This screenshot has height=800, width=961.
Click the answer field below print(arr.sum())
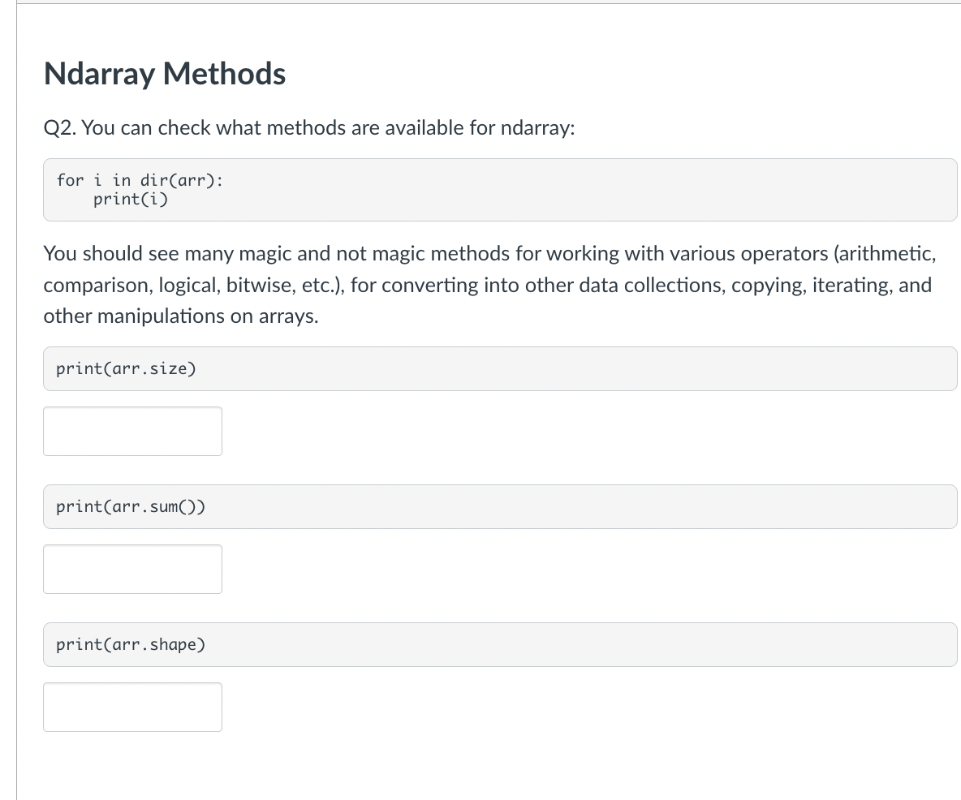click(132, 569)
